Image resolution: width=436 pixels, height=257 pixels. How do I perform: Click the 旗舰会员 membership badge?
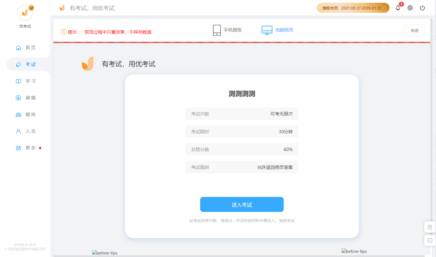[x=353, y=8]
